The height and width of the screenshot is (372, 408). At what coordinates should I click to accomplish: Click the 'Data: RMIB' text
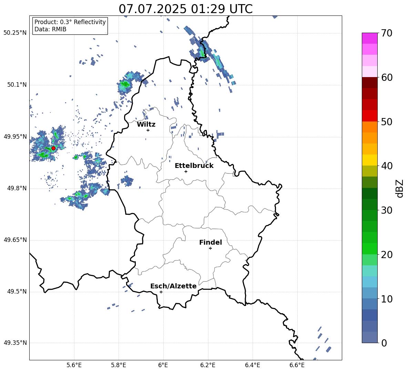(x=50, y=29)
